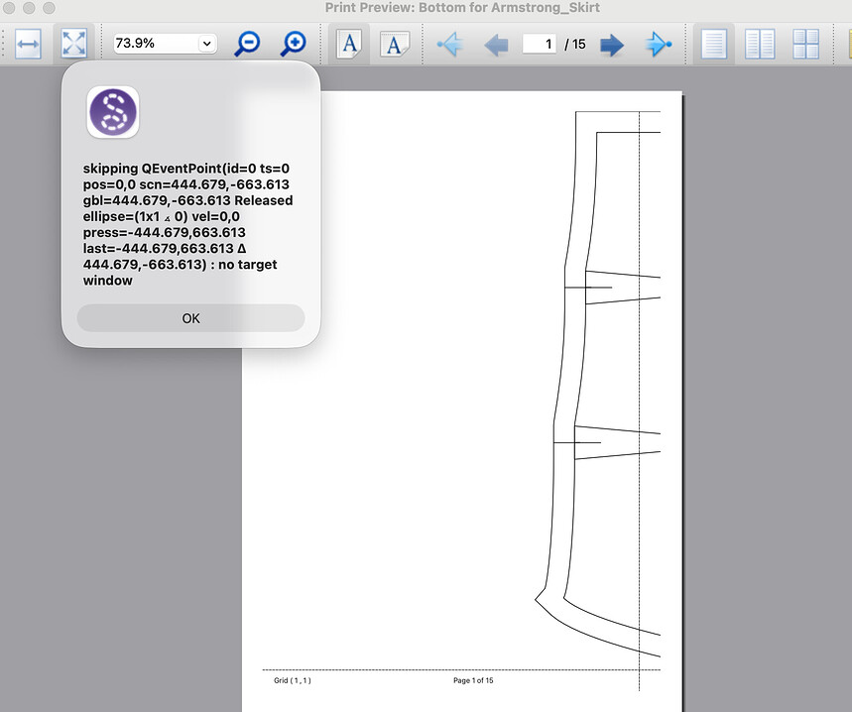Image resolution: width=852 pixels, height=712 pixels.
Task: Click the '/ 15' total pages label
Action: click(575, 44)
